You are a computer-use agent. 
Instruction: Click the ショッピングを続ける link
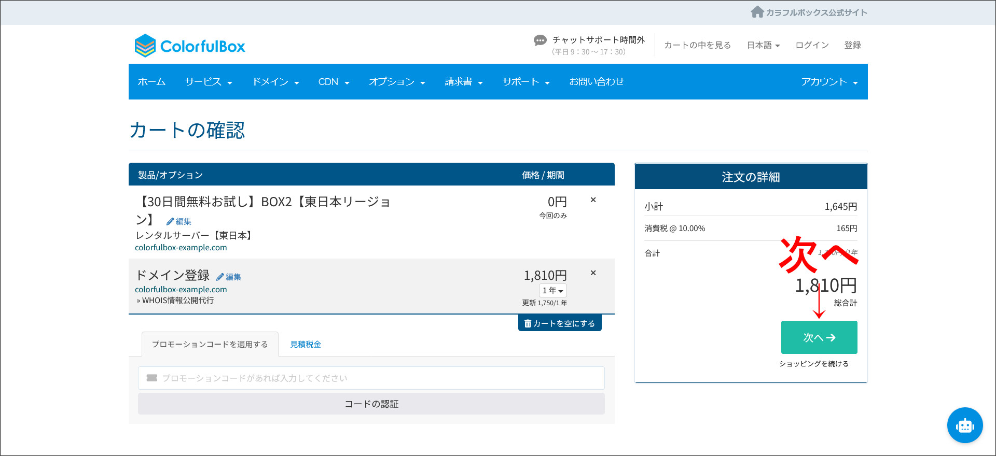(813, 364)
